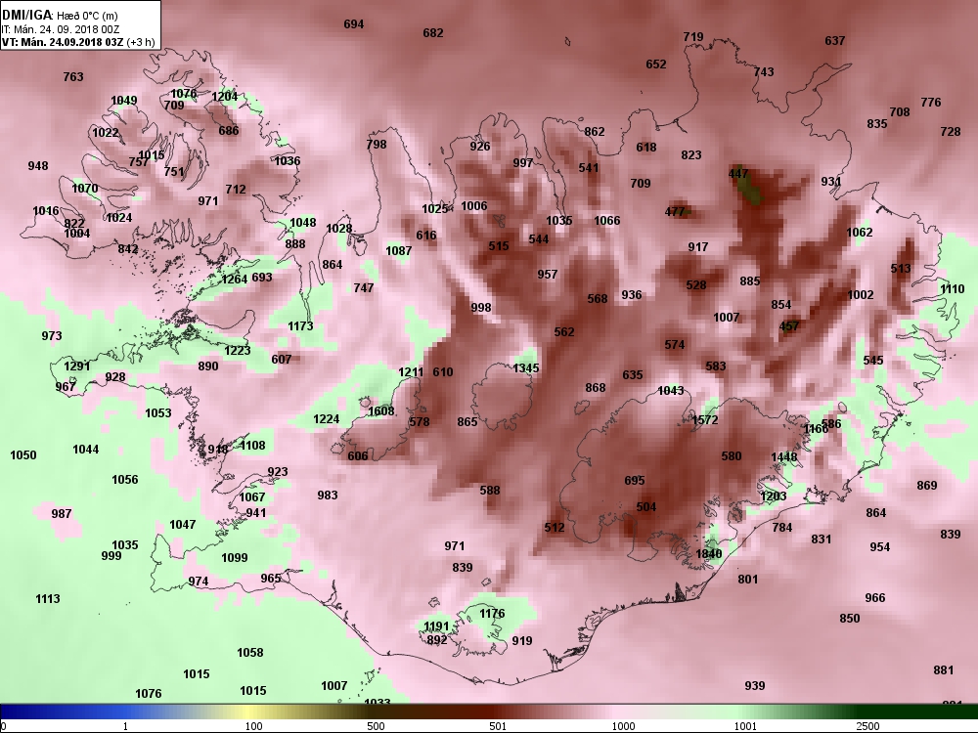Click the map value 682
The width and height of the screenshot is (978, 733).
point(433,33)
